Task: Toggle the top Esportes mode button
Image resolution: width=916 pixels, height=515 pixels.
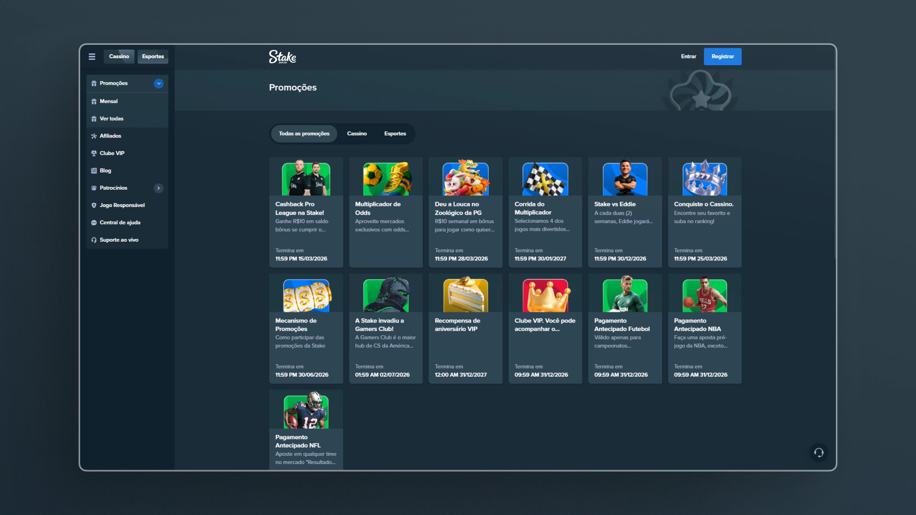Action: coord(153,57)
